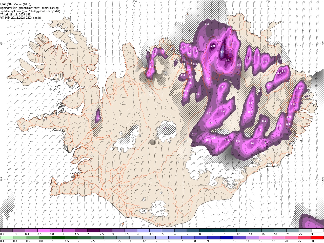The image size is (324, 243).
Task: Click the 'Vindur (10m)' text in the header
Action: point(22,4)
